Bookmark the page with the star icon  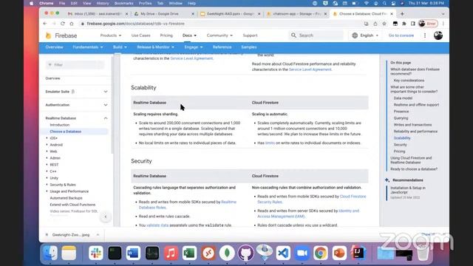(384, 24)
